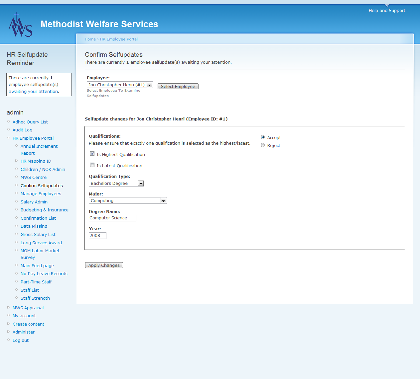
Task: Open Data Missing page
Action: 34,226
